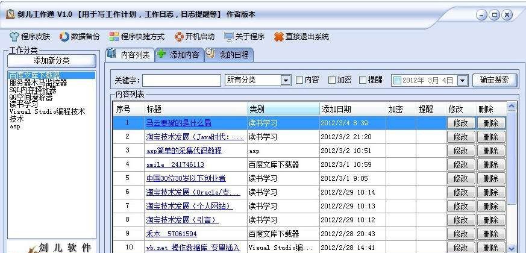The width and height of the screenshot is (526, 253).
Task: Click 修改 button for row 3
Action: click(461, 151)
